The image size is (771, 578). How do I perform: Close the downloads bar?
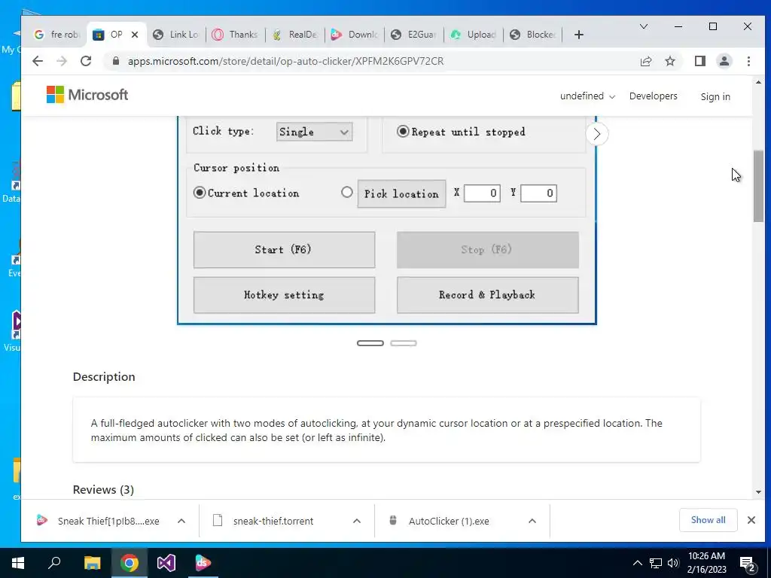[x=751, y=520]
